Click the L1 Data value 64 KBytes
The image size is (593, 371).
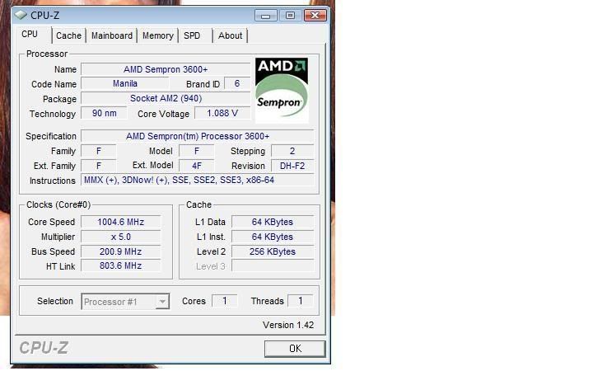coord(273,222)
